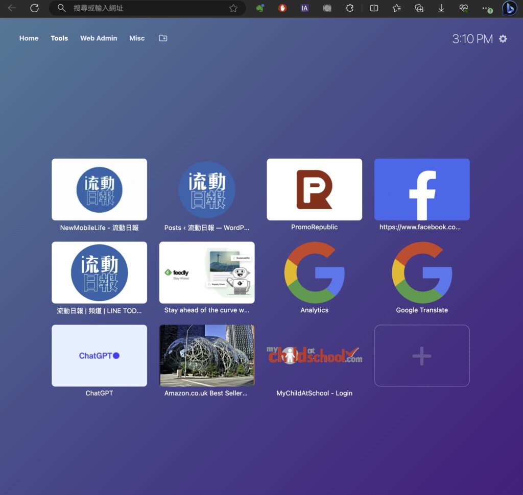Open Browser essentials heartbeat icon
523x495 pixels.
pyautogui.click(x=464, y=8)
